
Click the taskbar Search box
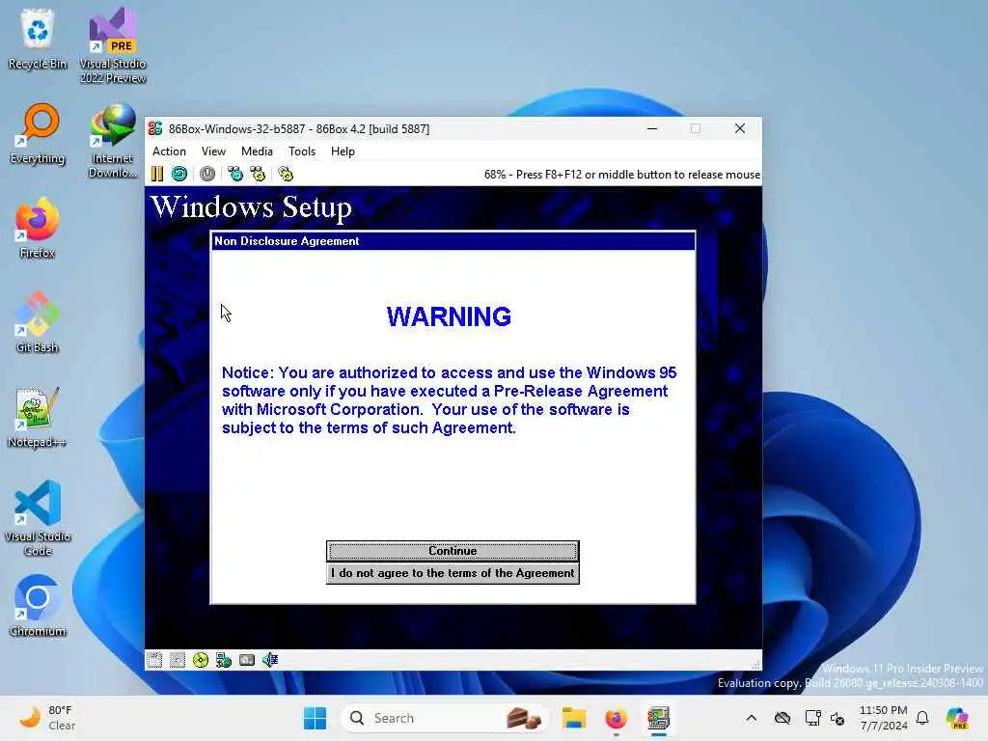pos(444,718)
